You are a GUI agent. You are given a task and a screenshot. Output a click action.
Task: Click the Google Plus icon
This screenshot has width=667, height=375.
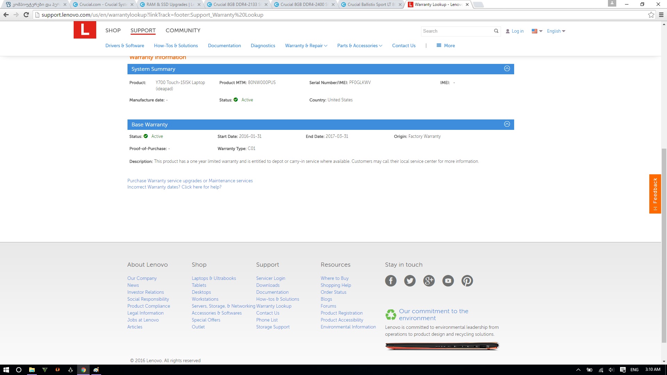tap(429, 281)
